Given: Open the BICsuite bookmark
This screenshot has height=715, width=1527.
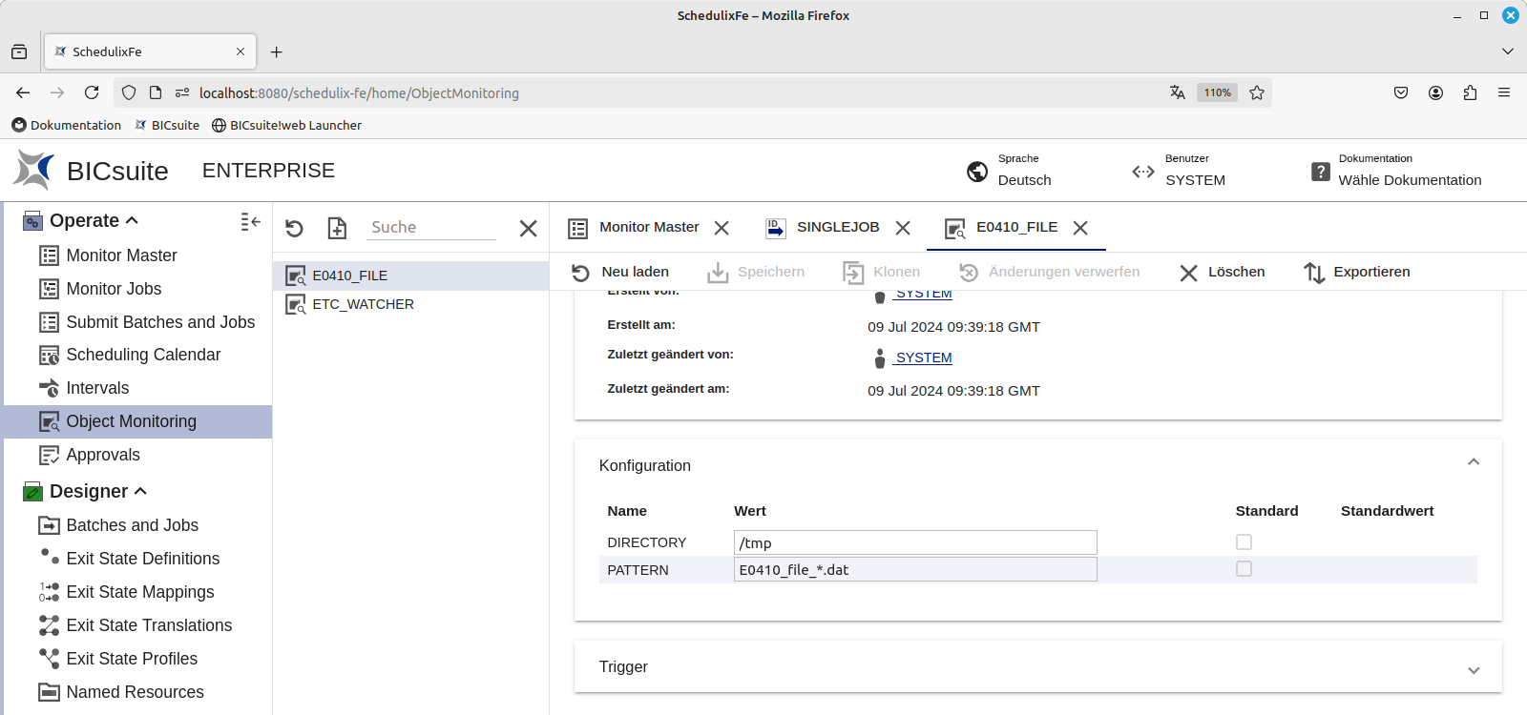Looking at the screenshot, I should point(167,125).
